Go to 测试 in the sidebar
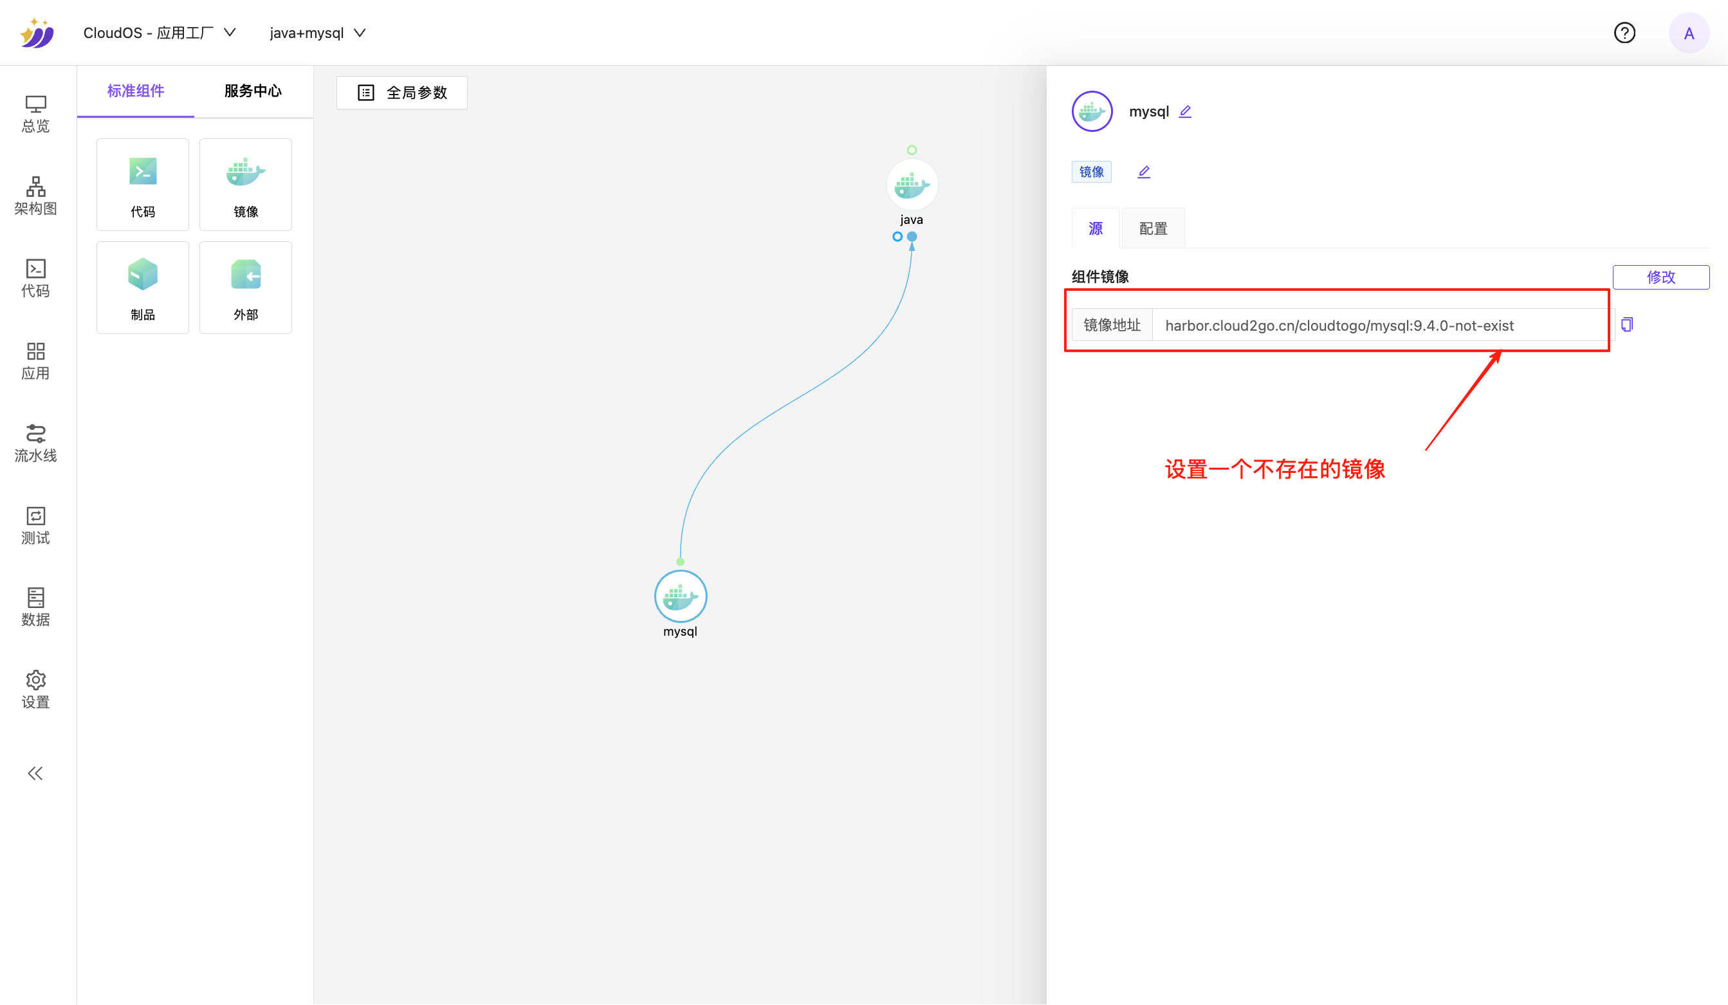The image size is (1728, 1005). coord(35,525)
